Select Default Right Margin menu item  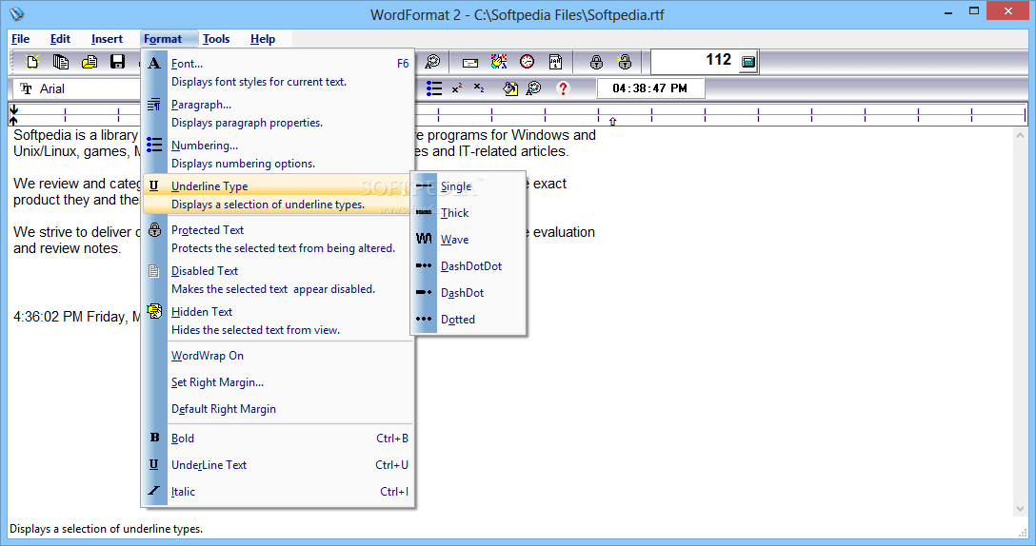pos(278,409)
